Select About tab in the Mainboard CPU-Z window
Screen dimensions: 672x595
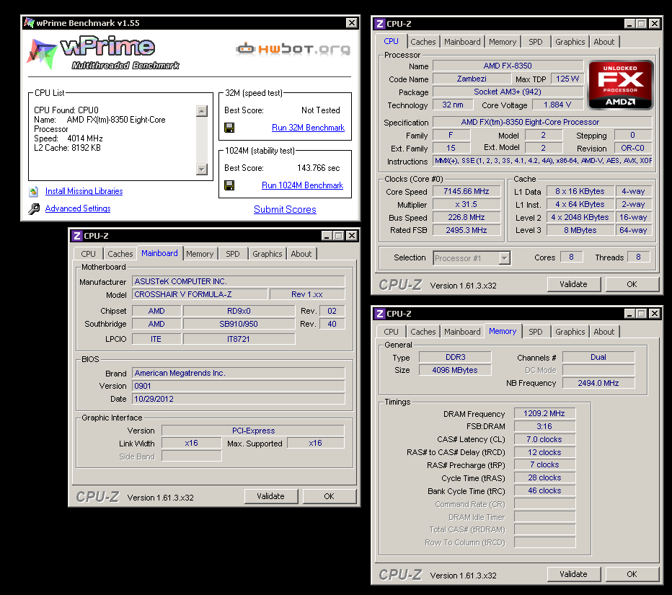click(301, 254)
